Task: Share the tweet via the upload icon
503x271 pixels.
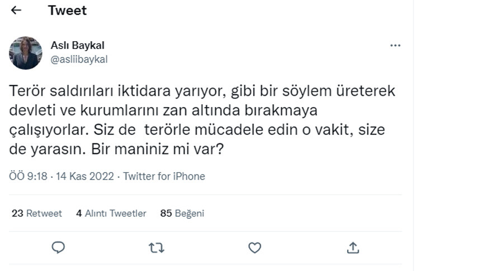Action: (x=353, y=247)
